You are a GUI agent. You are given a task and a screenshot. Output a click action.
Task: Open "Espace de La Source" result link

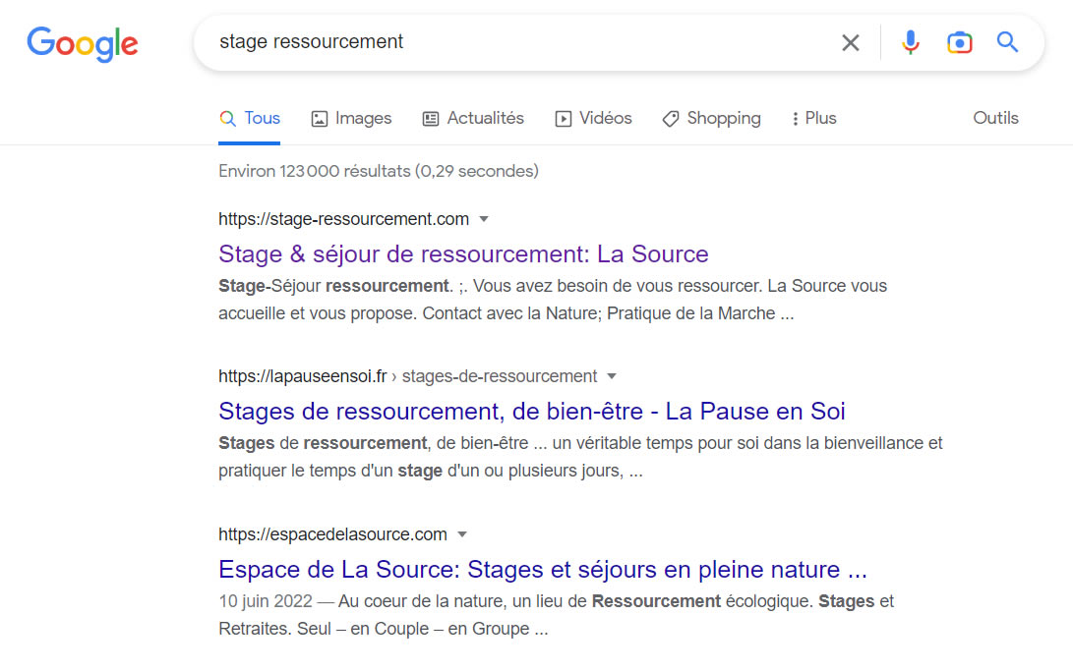pos(542,570)
